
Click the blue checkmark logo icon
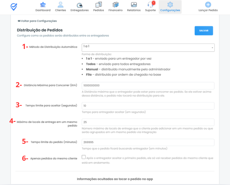pyautogui.click(x=14, y=6)
